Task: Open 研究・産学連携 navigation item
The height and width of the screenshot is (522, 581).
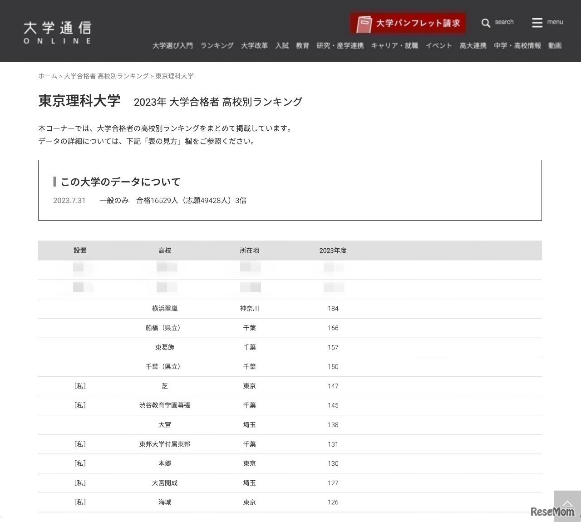Action: [340, 45]
